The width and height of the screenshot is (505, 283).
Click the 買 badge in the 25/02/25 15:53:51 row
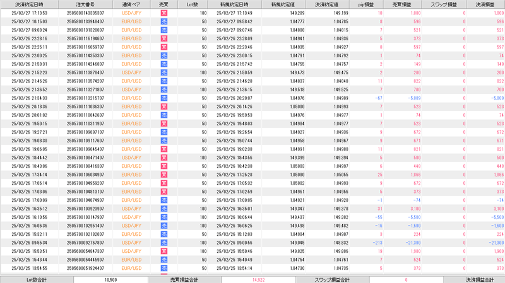(164, 251)
